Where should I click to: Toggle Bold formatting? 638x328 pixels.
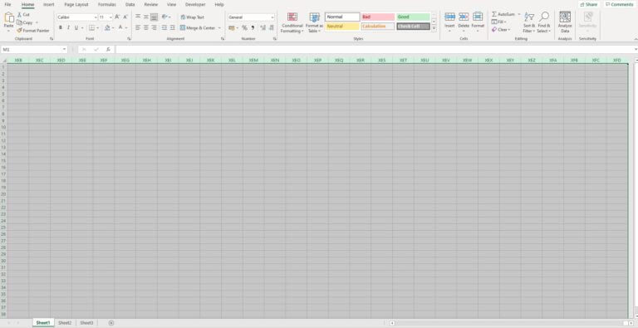[x=60, y=27]
